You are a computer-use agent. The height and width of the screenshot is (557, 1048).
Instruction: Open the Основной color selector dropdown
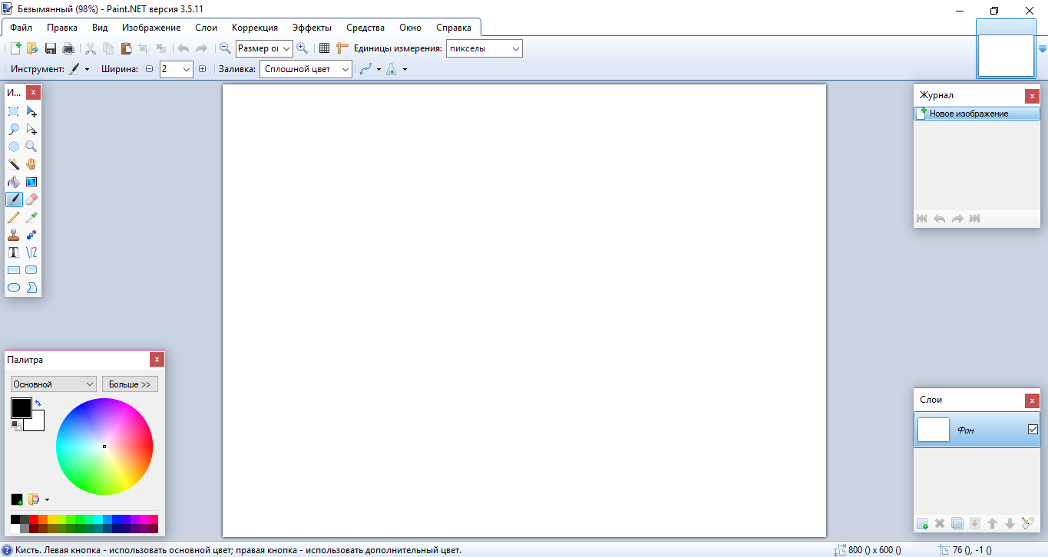[x=54, y=384]
